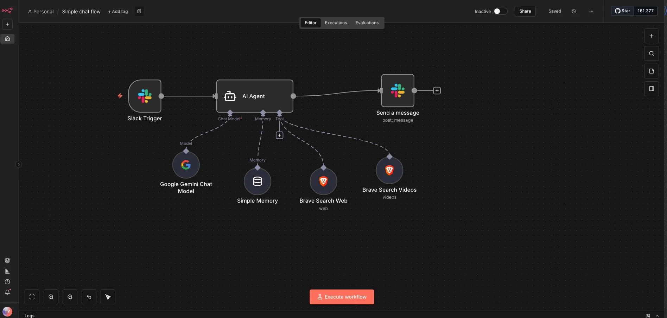Click the "Slack Trigger" node label
The image size is (667, 318).
point(145,119)
